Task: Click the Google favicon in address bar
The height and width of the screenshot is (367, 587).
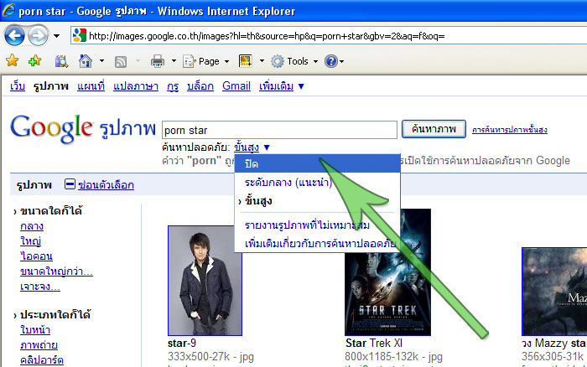Action: click(x=80, y=36)
